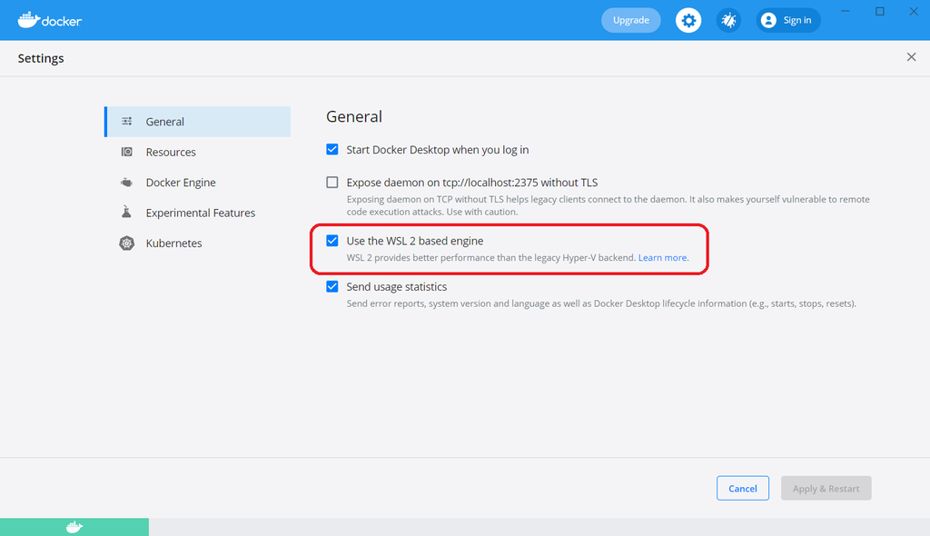This screenshot has width=930, height=536.
Task: Enable exposing daemon on tcp://localhost:2375
Action: click(332, 182)
